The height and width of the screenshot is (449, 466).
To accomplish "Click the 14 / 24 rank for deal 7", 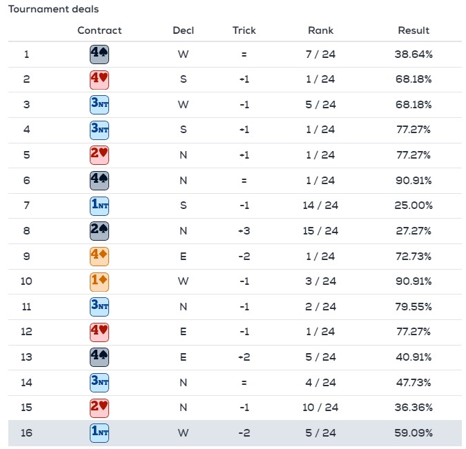I will tap(320, 206).
